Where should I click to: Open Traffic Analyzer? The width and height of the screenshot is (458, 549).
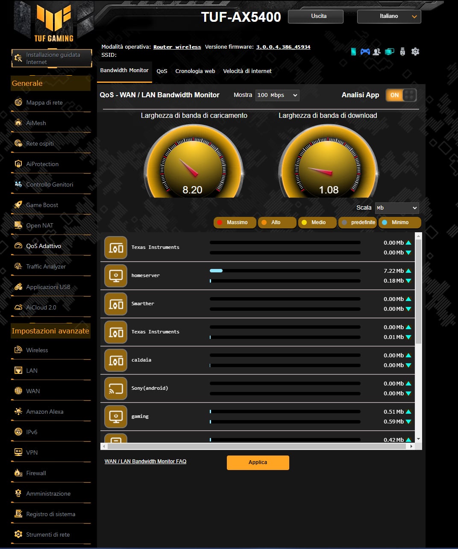pos(51,266)
